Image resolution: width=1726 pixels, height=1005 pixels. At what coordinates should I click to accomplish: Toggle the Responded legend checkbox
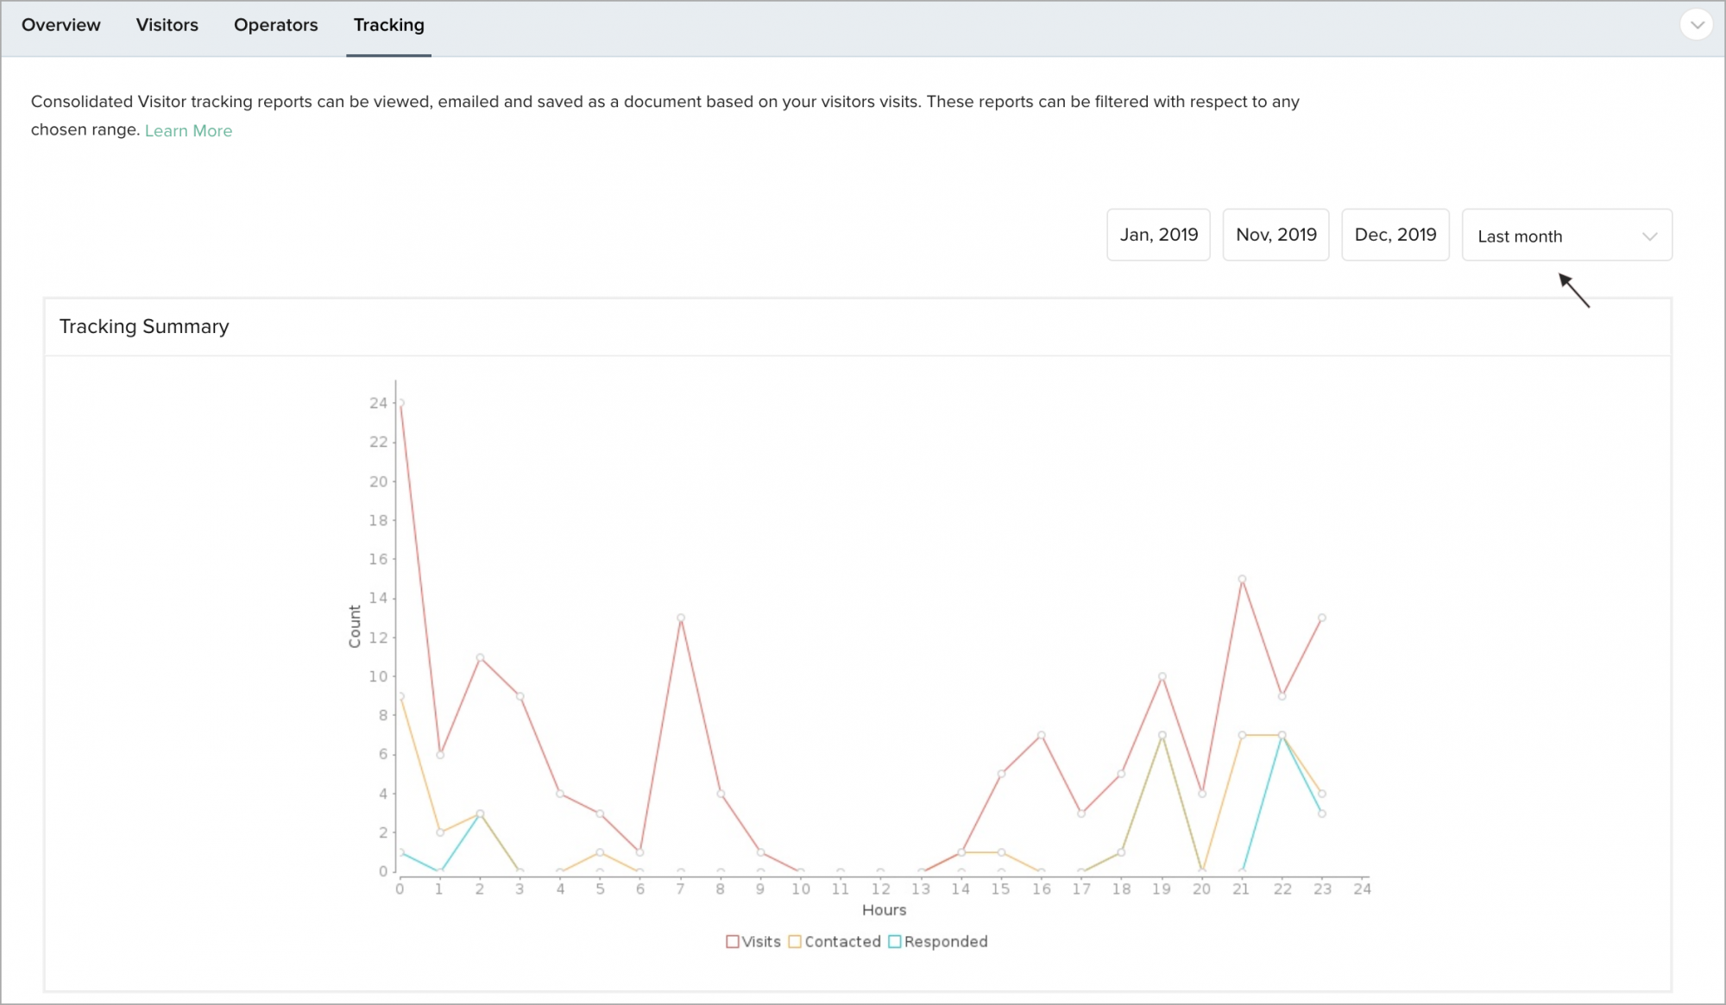coord(894,941)
